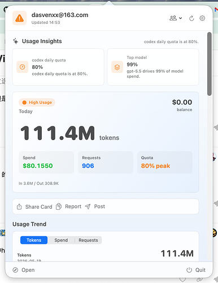Image resolution: width=218 pixels, height=283 pixels.
Task: Click the Quit button
Action: 196,270
